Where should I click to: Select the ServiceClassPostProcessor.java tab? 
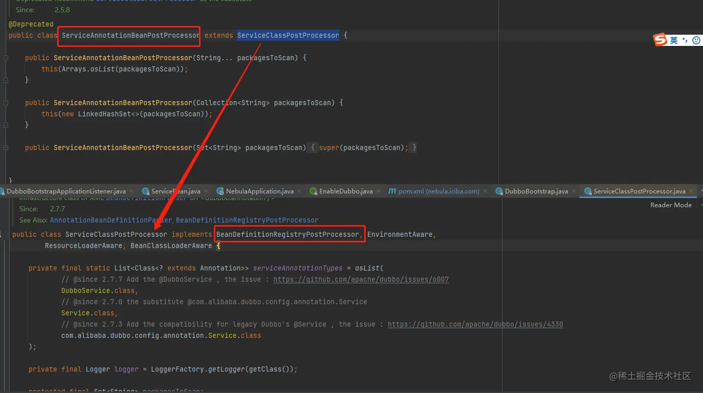(x=639, y=191)
